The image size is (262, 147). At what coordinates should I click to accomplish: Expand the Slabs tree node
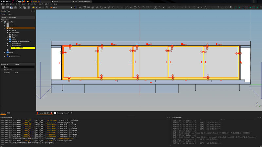(7, 39)
